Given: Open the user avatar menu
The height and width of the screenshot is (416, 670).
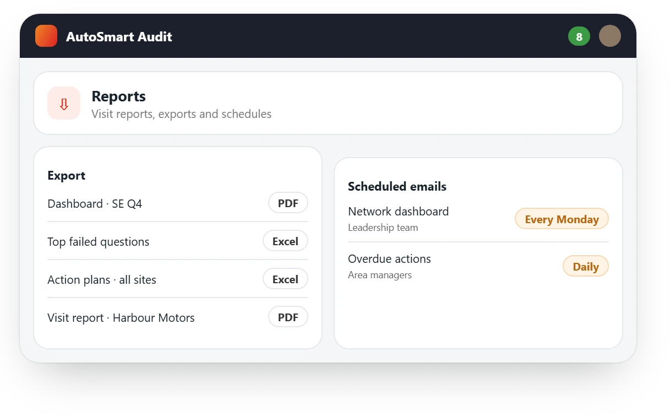Looking at the screenshot, I should coord(610,36).
